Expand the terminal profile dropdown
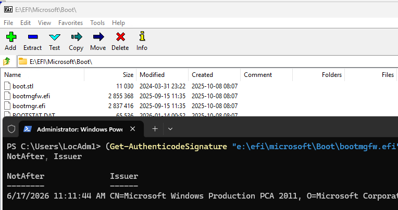Image resolution: width=398 pixels, height=210 pixels. click(170, 129)
